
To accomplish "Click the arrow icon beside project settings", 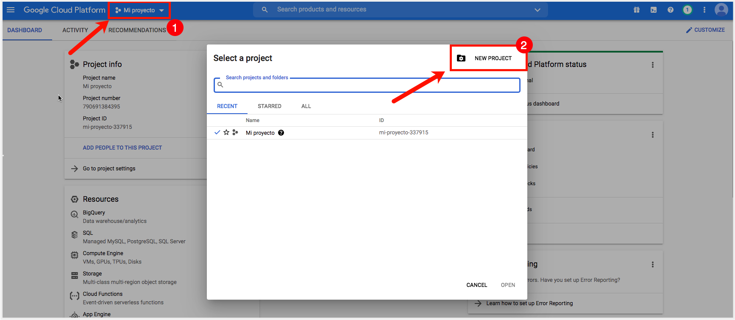I will [x=75, y=169].
